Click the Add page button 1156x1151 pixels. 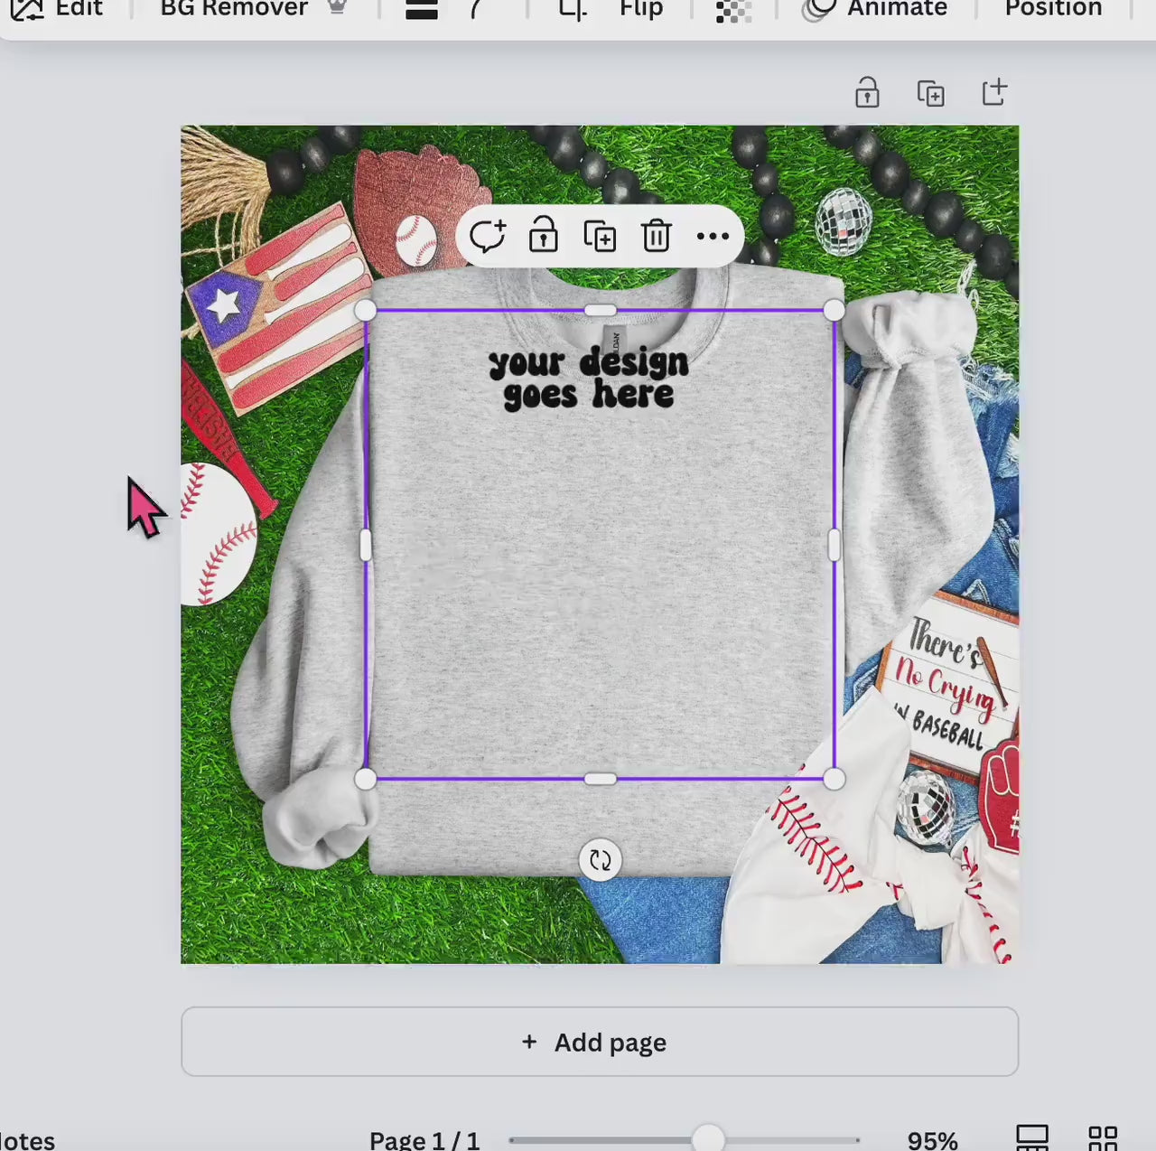600,1042
